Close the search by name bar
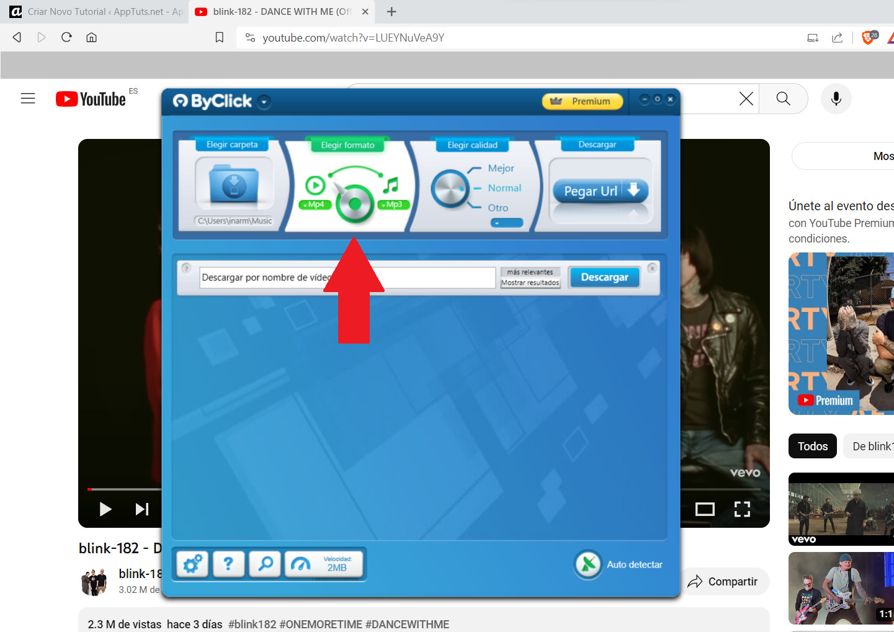894x632 pixels. tap(652, 268)
